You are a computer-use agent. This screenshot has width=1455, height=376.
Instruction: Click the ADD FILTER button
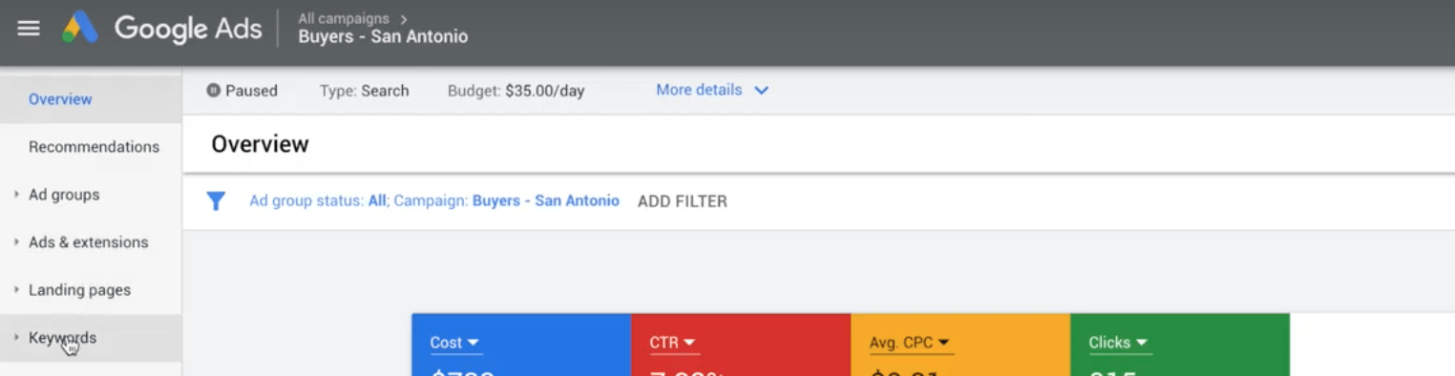click(x=683, y=201)
